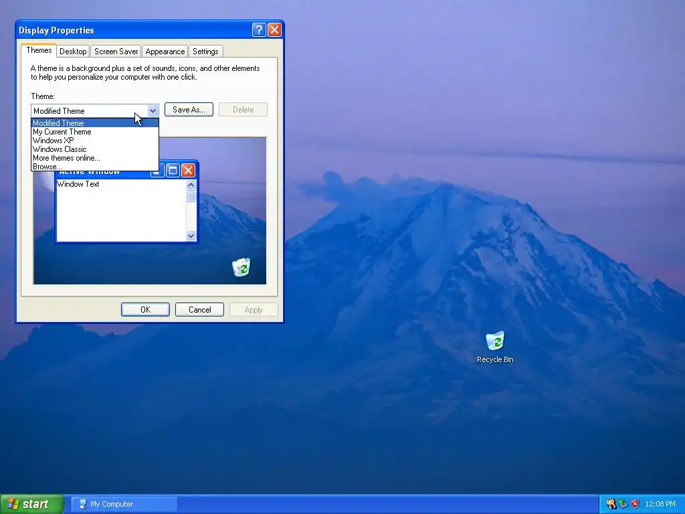Choose My Current Theme option
This screenshot has height=514, width=685.
point(95,132)
